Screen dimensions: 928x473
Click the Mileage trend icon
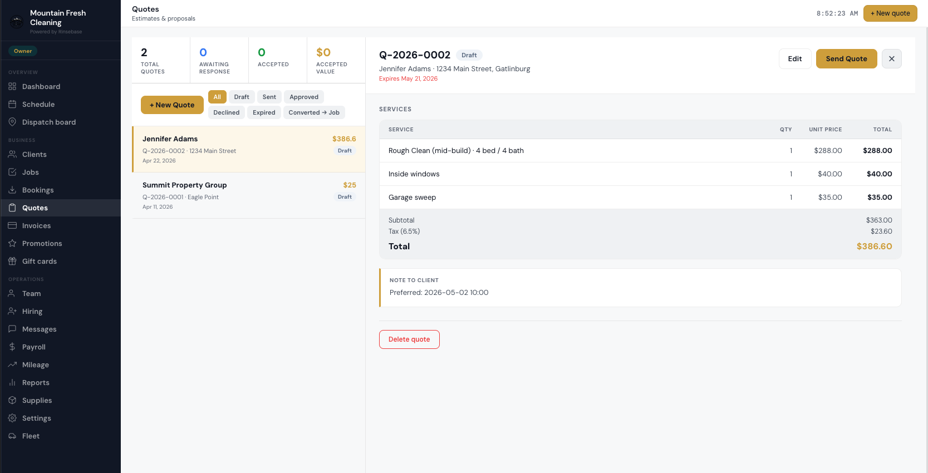coord(12,364)
